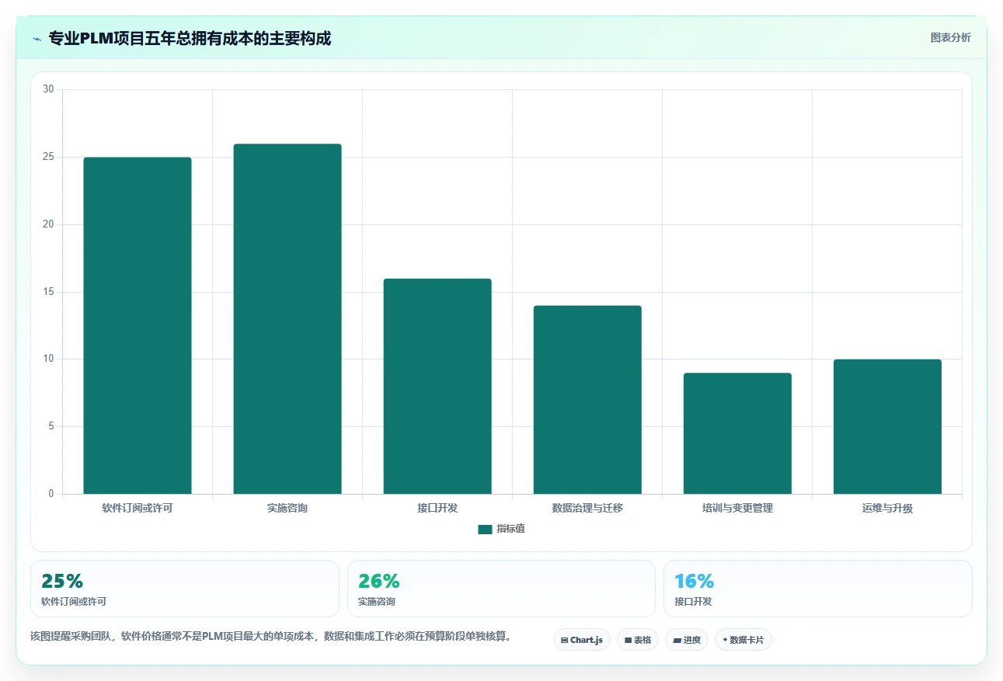Click the 表格 tag chip

638,640
